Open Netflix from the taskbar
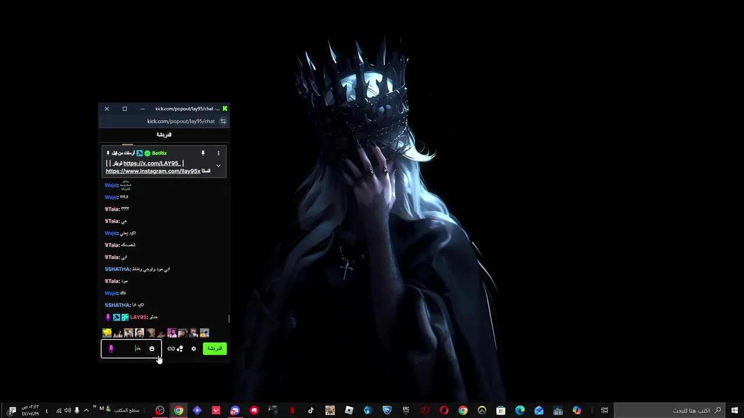The height and width of the screenshot is (418, 744). click(292, 410)
